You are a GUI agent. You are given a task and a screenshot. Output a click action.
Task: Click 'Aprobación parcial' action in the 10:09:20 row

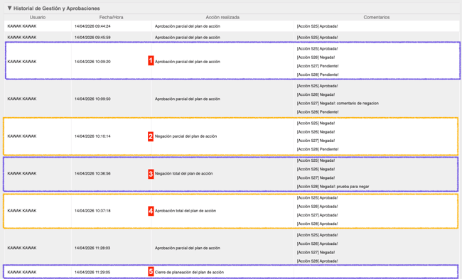coord(188,62)
